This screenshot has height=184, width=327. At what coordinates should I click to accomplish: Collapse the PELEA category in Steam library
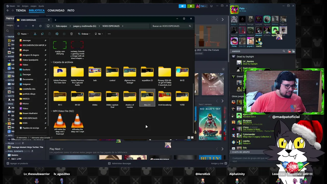pyautogui.click(x=6, y=143)
